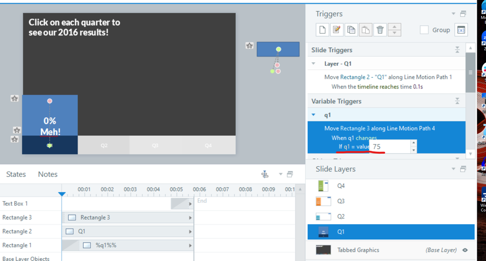Select the Q2 tab on the slide
Image resolution: width=486 pixels, height=261 pixels.
tap(104, 145)
